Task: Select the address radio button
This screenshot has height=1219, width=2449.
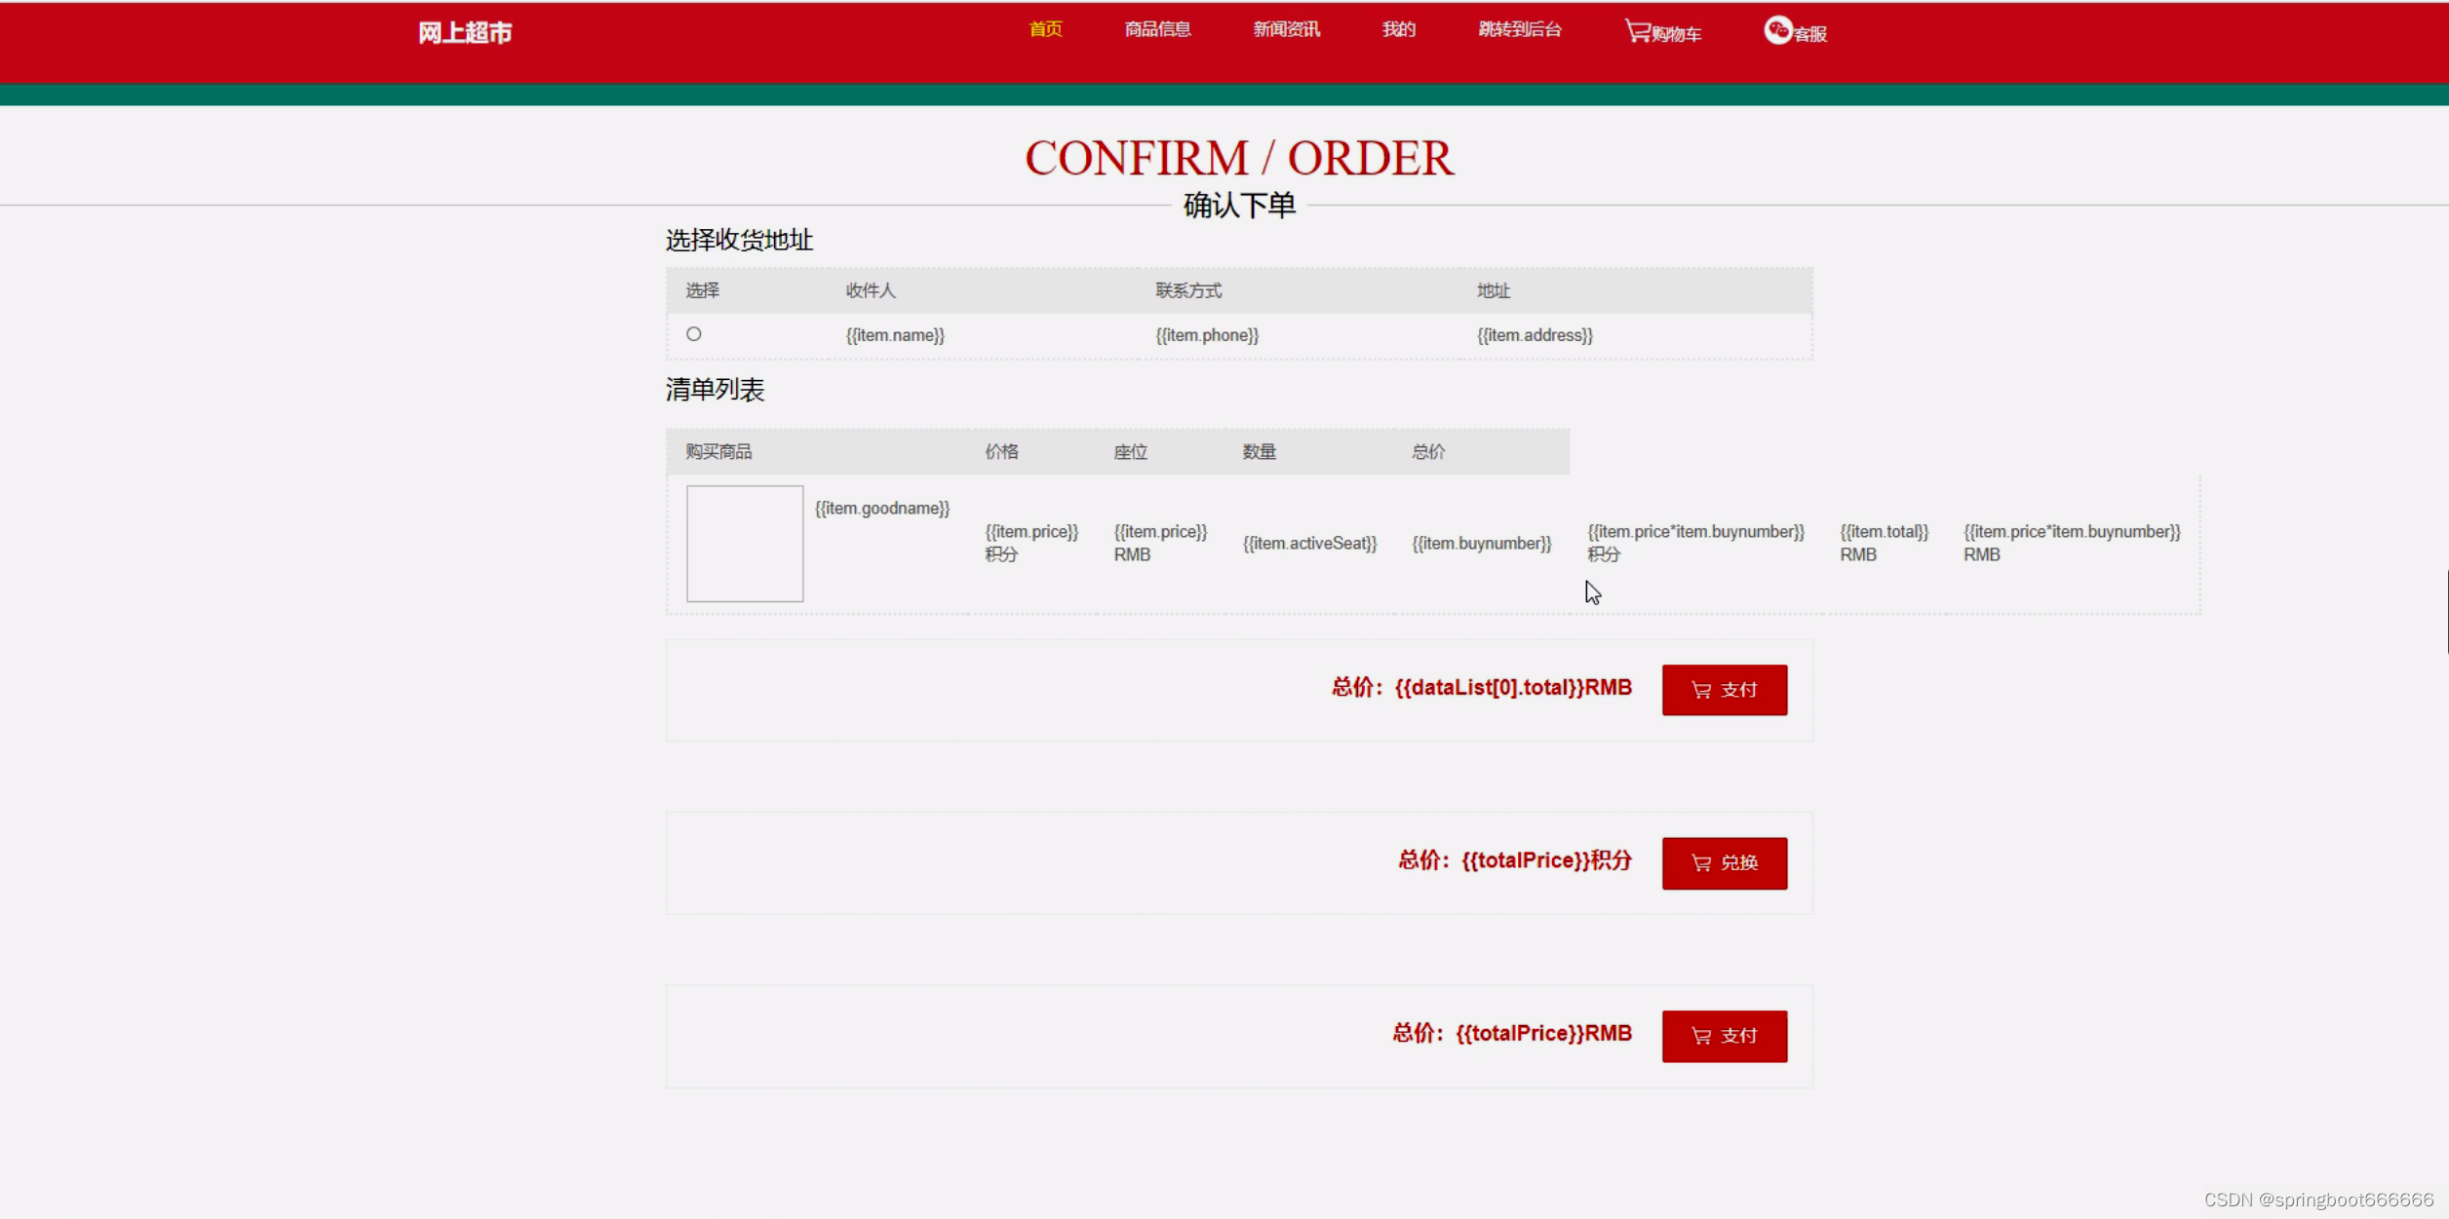Action: [693, 334]
